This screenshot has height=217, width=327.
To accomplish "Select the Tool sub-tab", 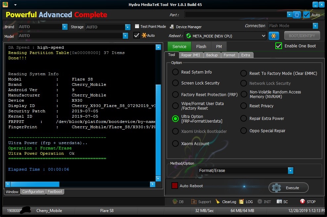I will pyautogui.click(x=171, y=55).
